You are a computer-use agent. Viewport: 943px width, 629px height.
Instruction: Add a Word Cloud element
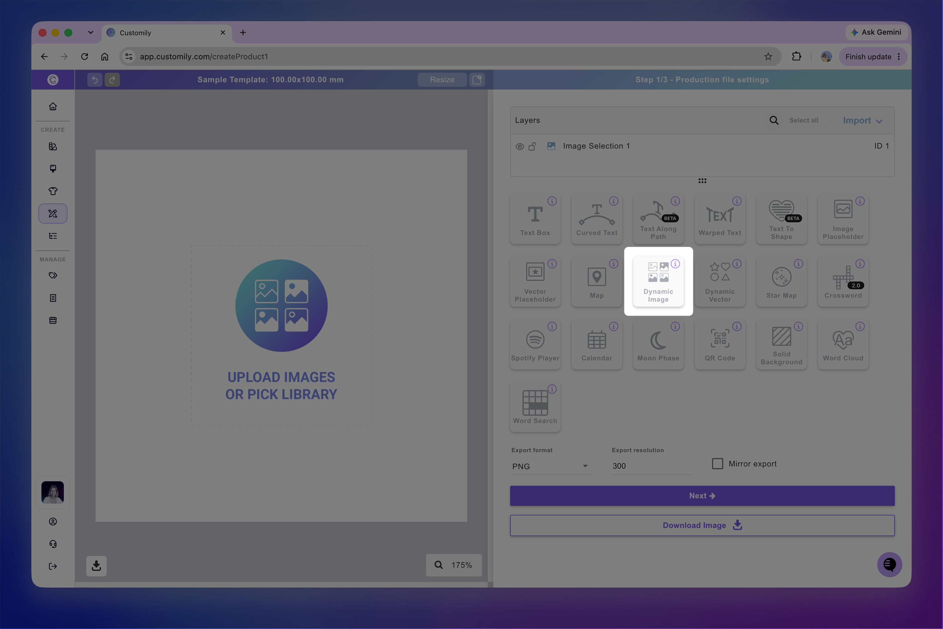pos(843,344)
